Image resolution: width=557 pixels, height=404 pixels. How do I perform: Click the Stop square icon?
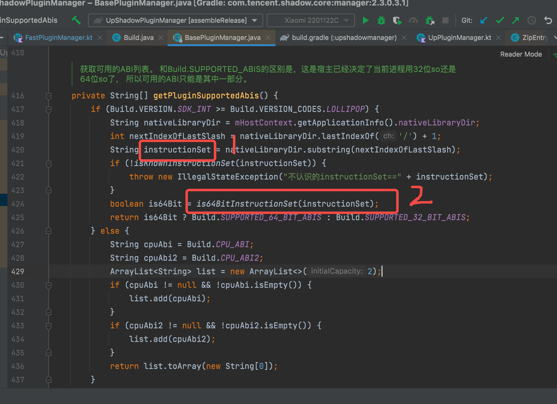click(445, 20)
